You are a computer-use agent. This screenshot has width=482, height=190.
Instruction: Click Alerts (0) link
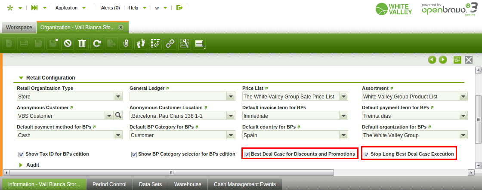coord(110,8)
